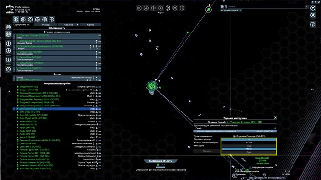This screenshot has width=321, height=180.
Task: Click the Флоты section header
Action: tap(57, 74)
